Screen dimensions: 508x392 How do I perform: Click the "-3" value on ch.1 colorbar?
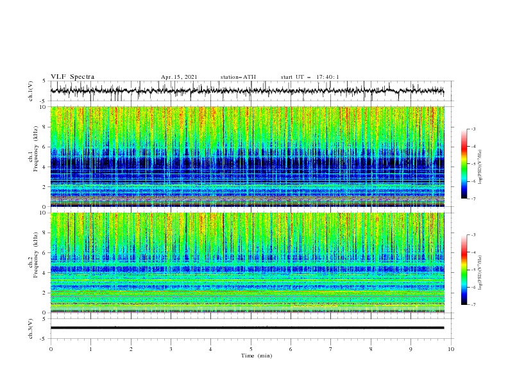(473, 129)
